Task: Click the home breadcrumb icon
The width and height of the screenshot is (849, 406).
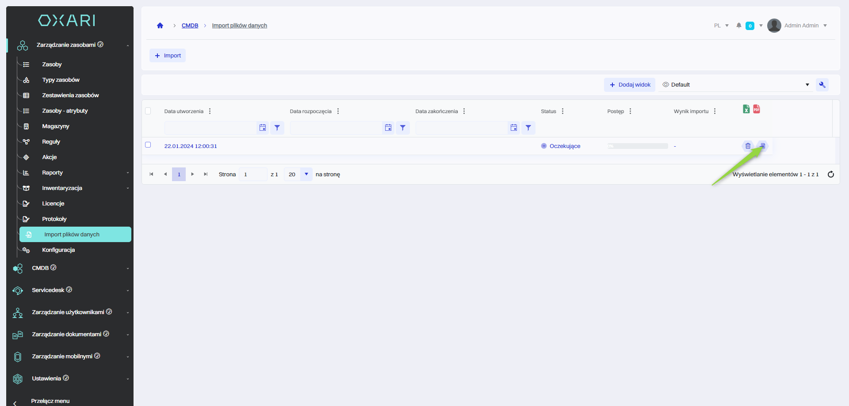Action: [160, 26]
